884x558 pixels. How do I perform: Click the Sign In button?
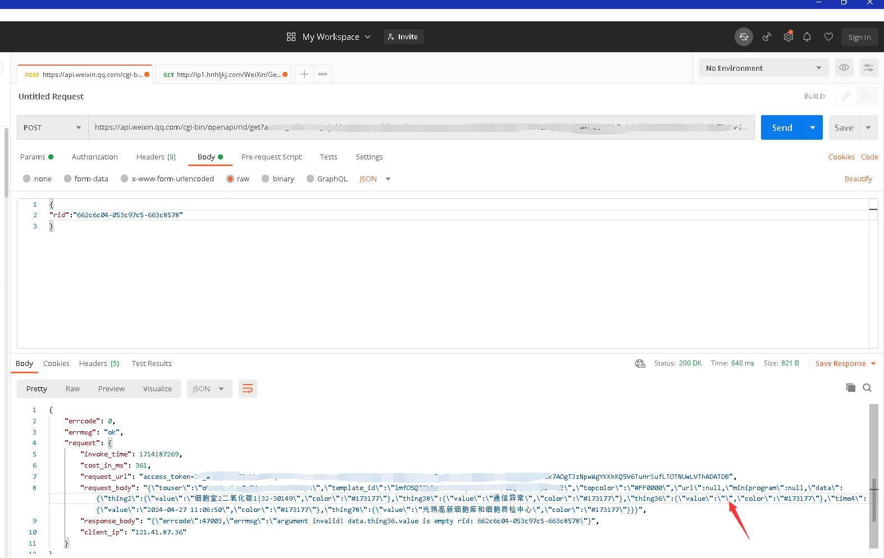click(859, 37)
